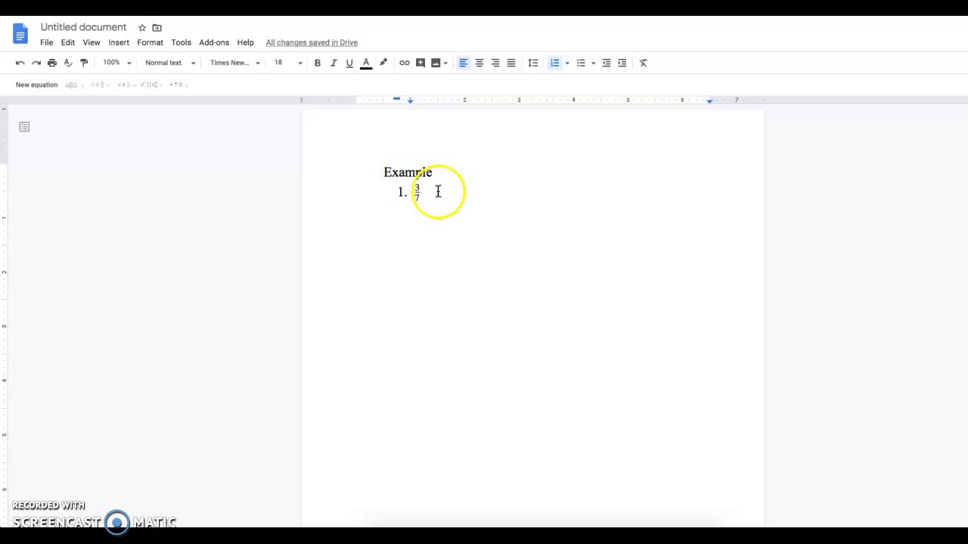
Task: Open the 100% zoom dropdown
Action: click(x=117, y=63)
